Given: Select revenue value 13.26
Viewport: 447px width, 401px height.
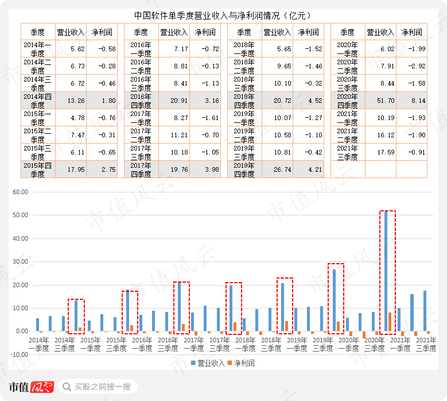Looking at the screenshot, I should [x=76, y=101].
